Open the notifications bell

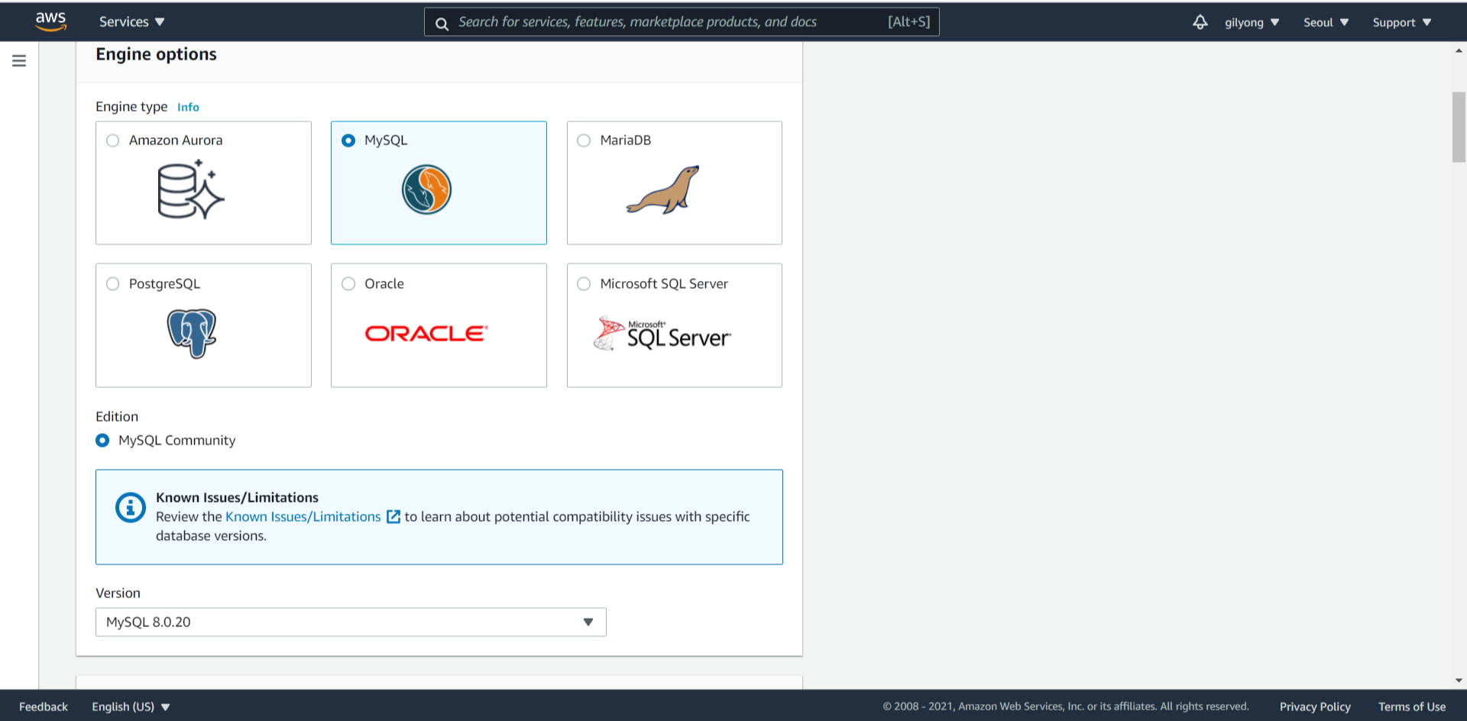(1200, 22)
